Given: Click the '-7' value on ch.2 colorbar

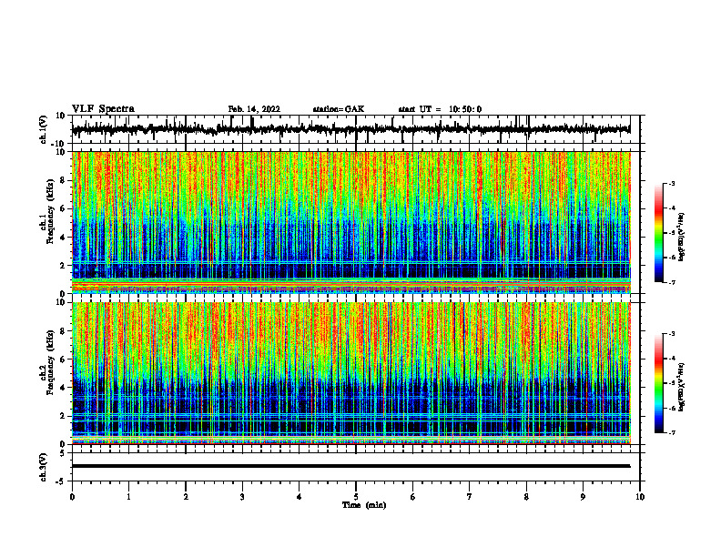Looking at the screenshot, I should 672,432.
